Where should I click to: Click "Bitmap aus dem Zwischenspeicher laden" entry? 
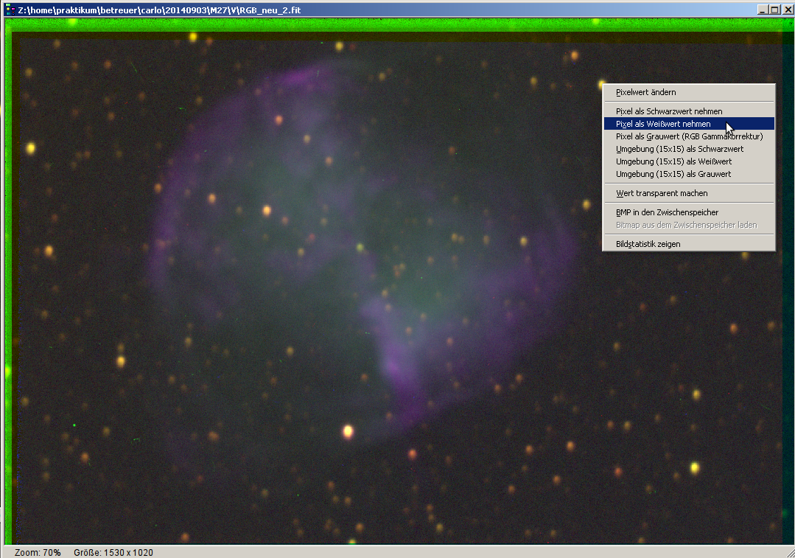(x=686, y=225)
